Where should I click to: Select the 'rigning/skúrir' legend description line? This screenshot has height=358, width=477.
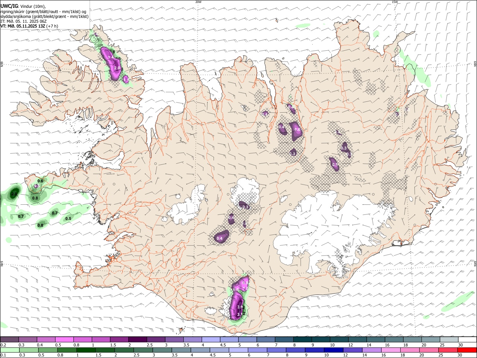(43, 12)
